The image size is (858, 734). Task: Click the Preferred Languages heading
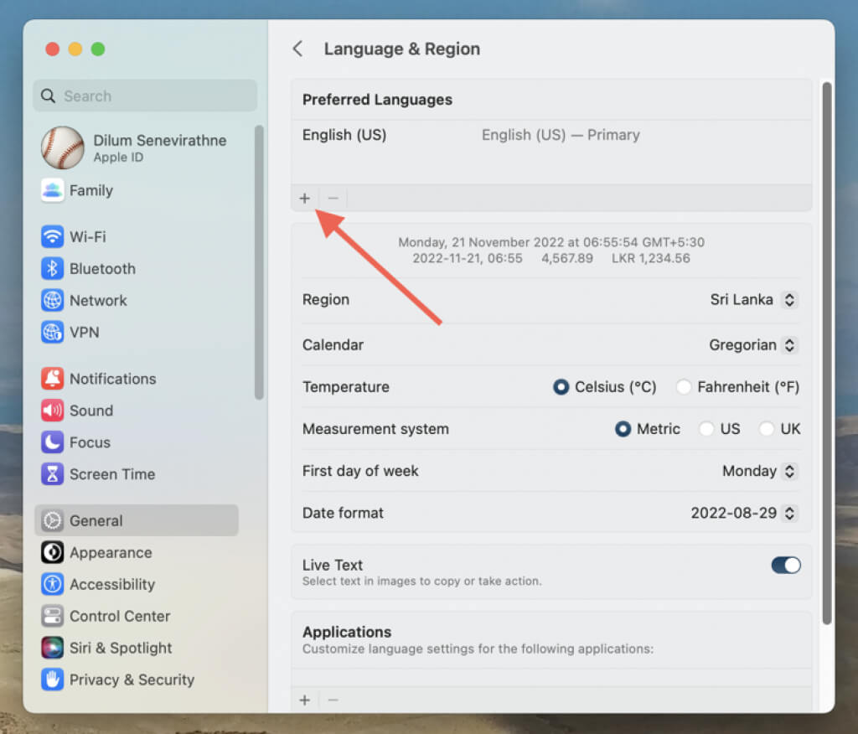click(x=378, y=100)
